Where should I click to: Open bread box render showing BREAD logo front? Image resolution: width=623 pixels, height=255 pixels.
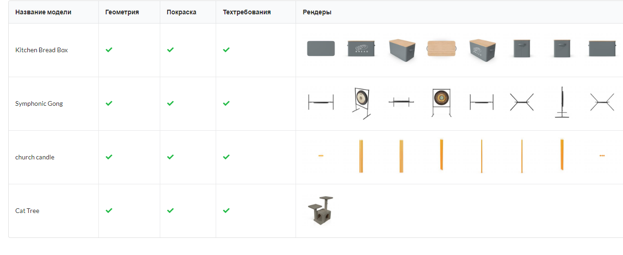361,49
